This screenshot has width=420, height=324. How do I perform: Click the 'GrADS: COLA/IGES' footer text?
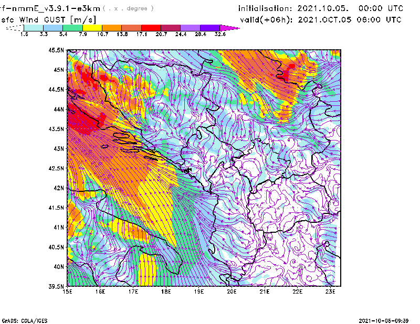[x=25, y=321]
